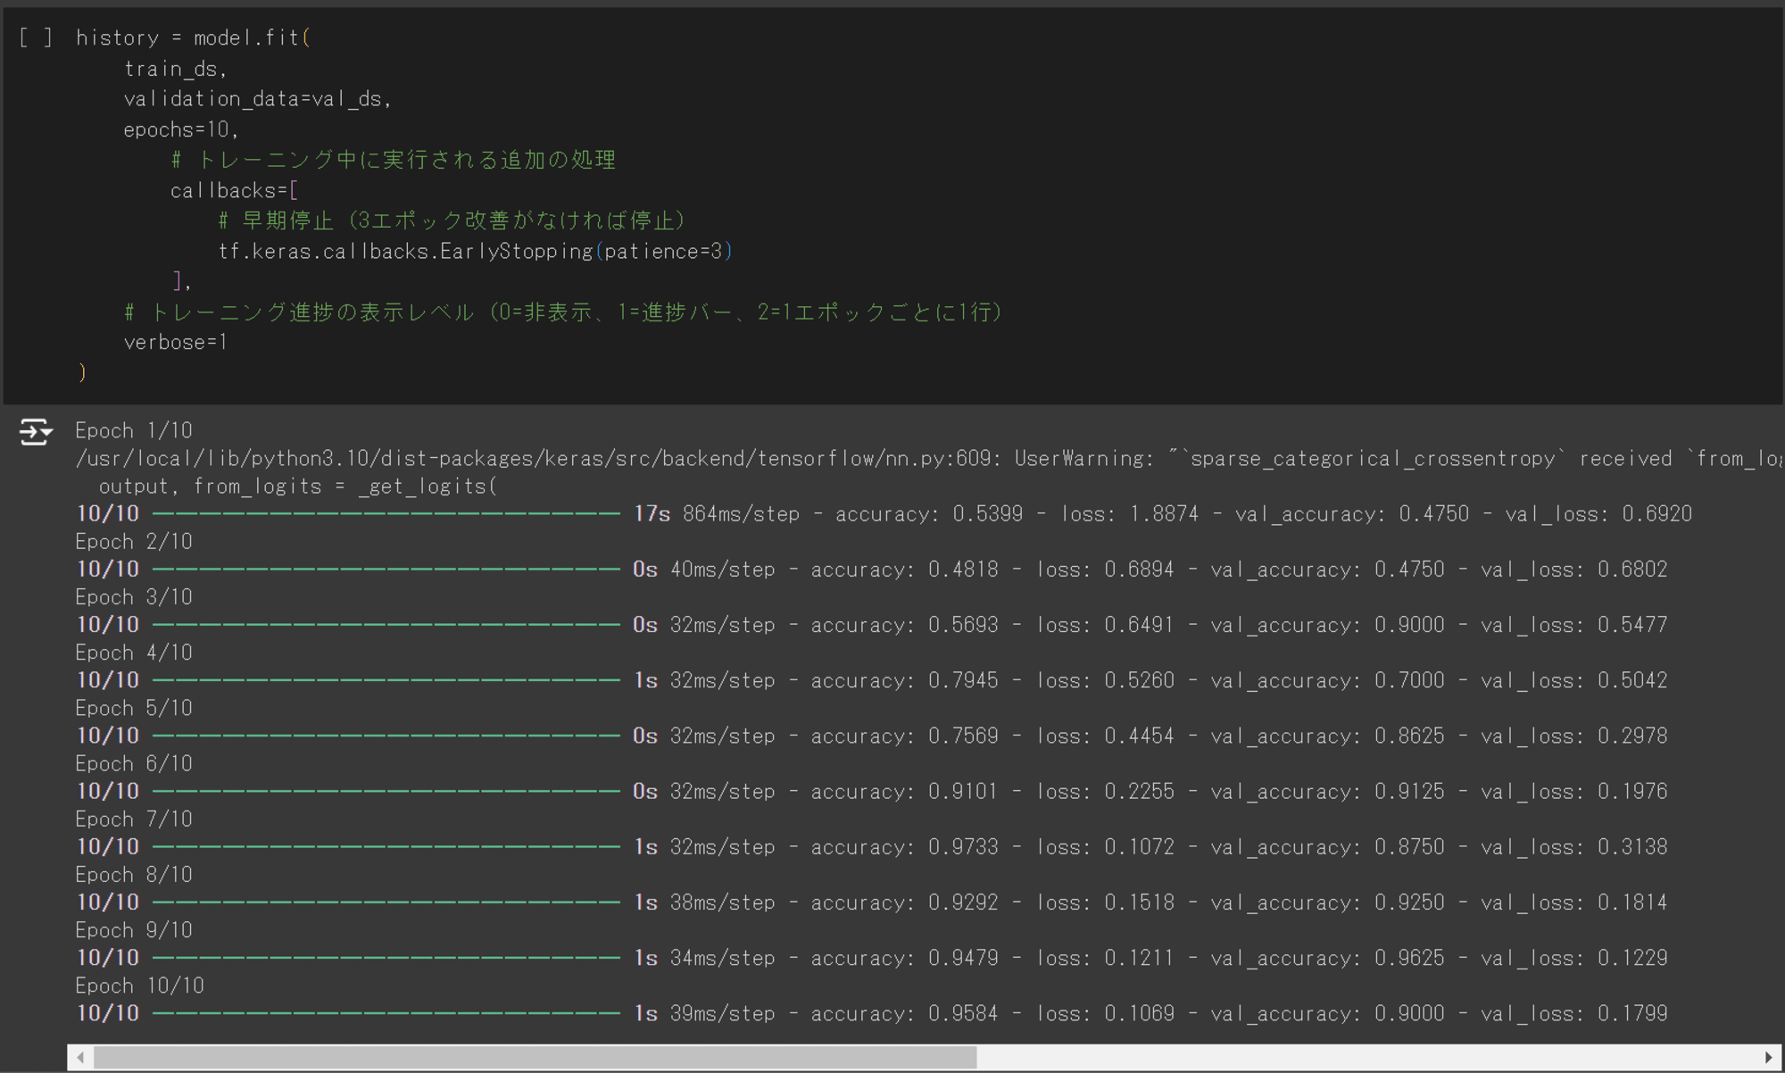Click val_accuracy value 0.9125
The image size is (1785, 1073).
coord(1409,791)
